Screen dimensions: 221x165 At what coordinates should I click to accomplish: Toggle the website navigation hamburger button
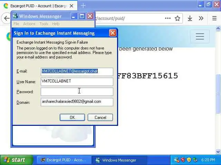point(200,36)
